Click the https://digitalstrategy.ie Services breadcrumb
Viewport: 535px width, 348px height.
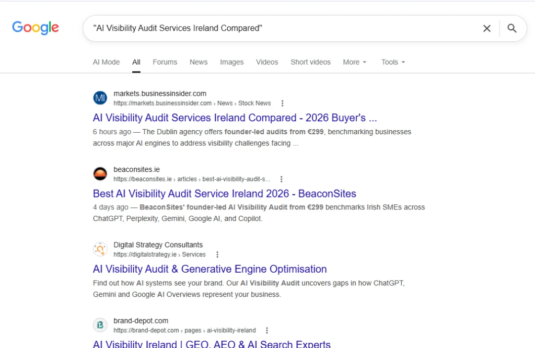coord(159,254)
